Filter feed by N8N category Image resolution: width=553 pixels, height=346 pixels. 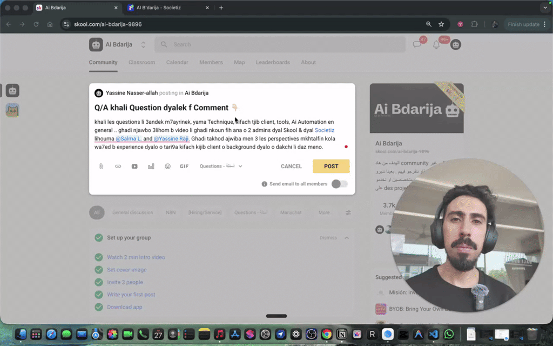[x=171, y=212]
